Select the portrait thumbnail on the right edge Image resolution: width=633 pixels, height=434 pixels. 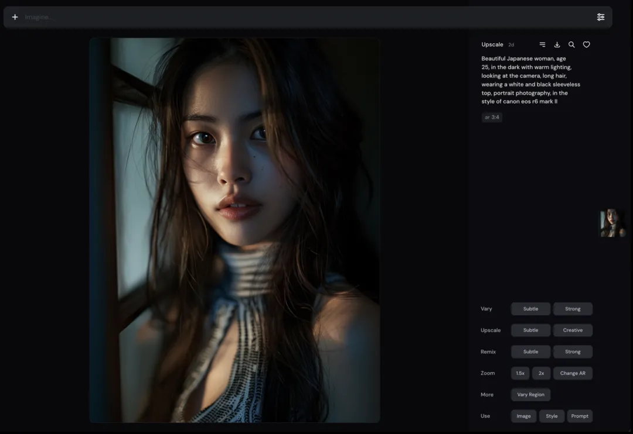[612, 223]
